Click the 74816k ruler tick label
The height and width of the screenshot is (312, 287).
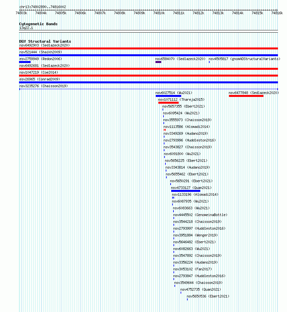coord(277,13)
